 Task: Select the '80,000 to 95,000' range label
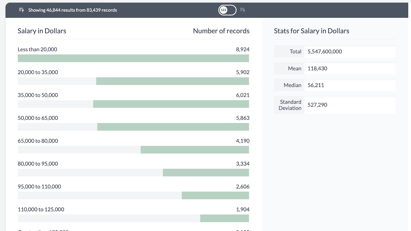(38, 163)
